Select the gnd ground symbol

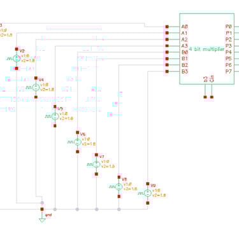coord(42,221)
